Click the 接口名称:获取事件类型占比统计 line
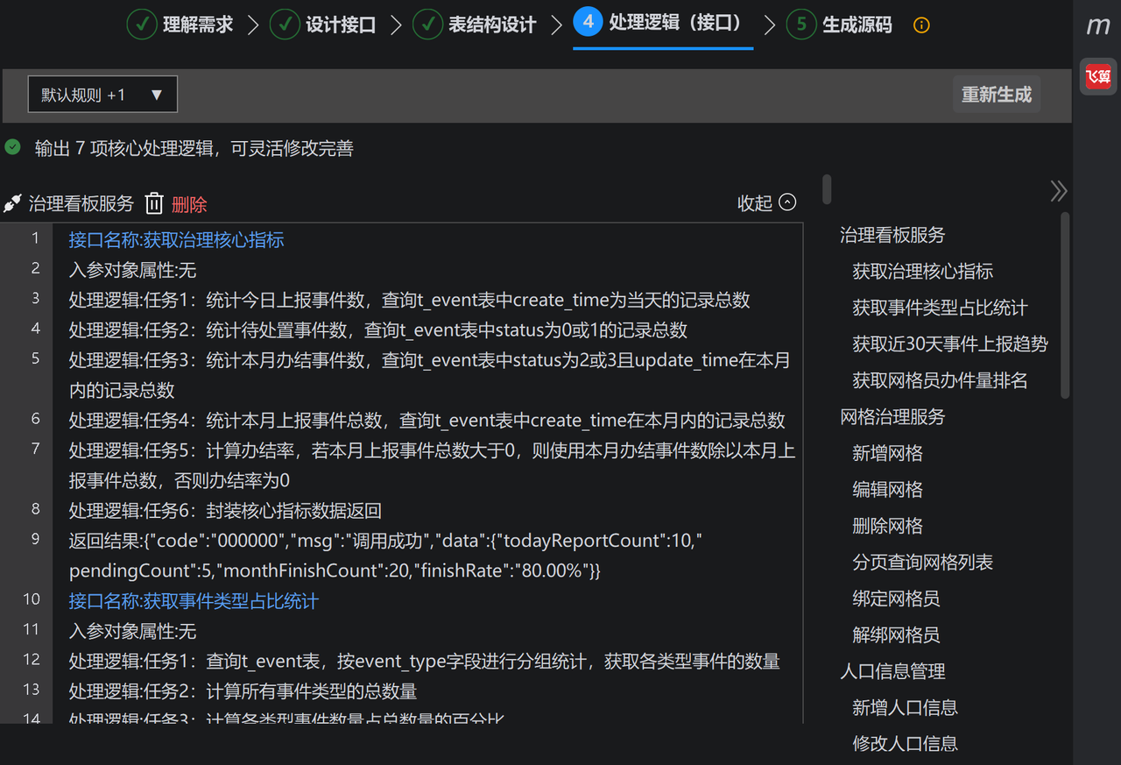The image size is (1121, 765). point(194,601)
